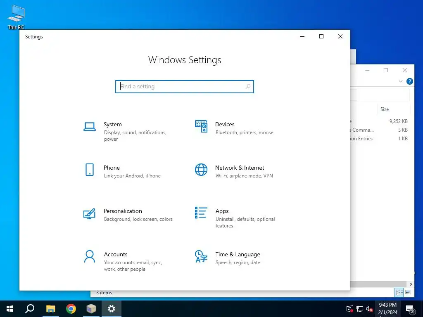
Task: Open the Apps list icon
Action: point(201,213)
